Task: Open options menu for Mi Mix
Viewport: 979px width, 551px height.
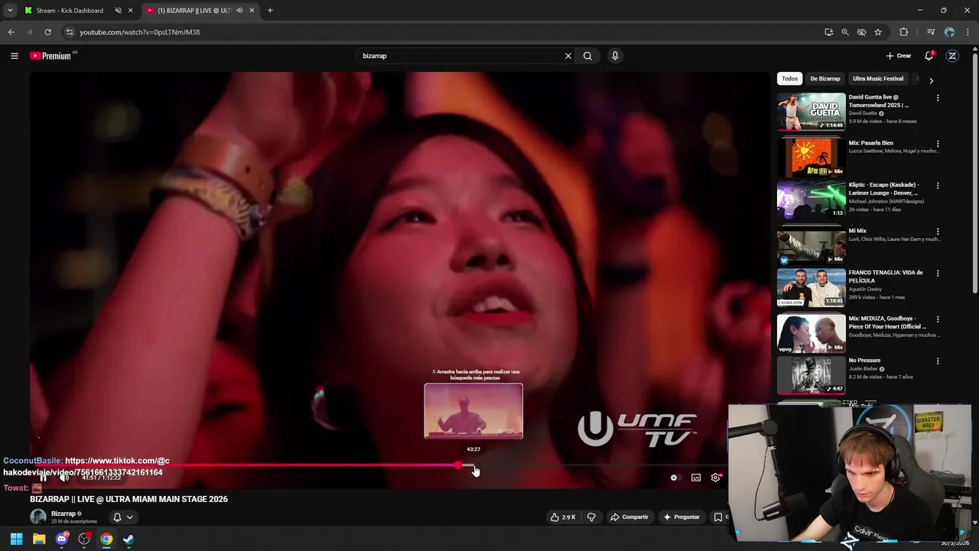Action: click(938, 232)
